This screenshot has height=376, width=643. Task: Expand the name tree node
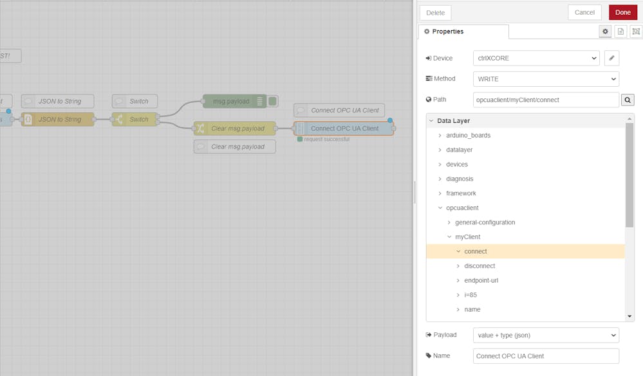click(x=458, y=310)
